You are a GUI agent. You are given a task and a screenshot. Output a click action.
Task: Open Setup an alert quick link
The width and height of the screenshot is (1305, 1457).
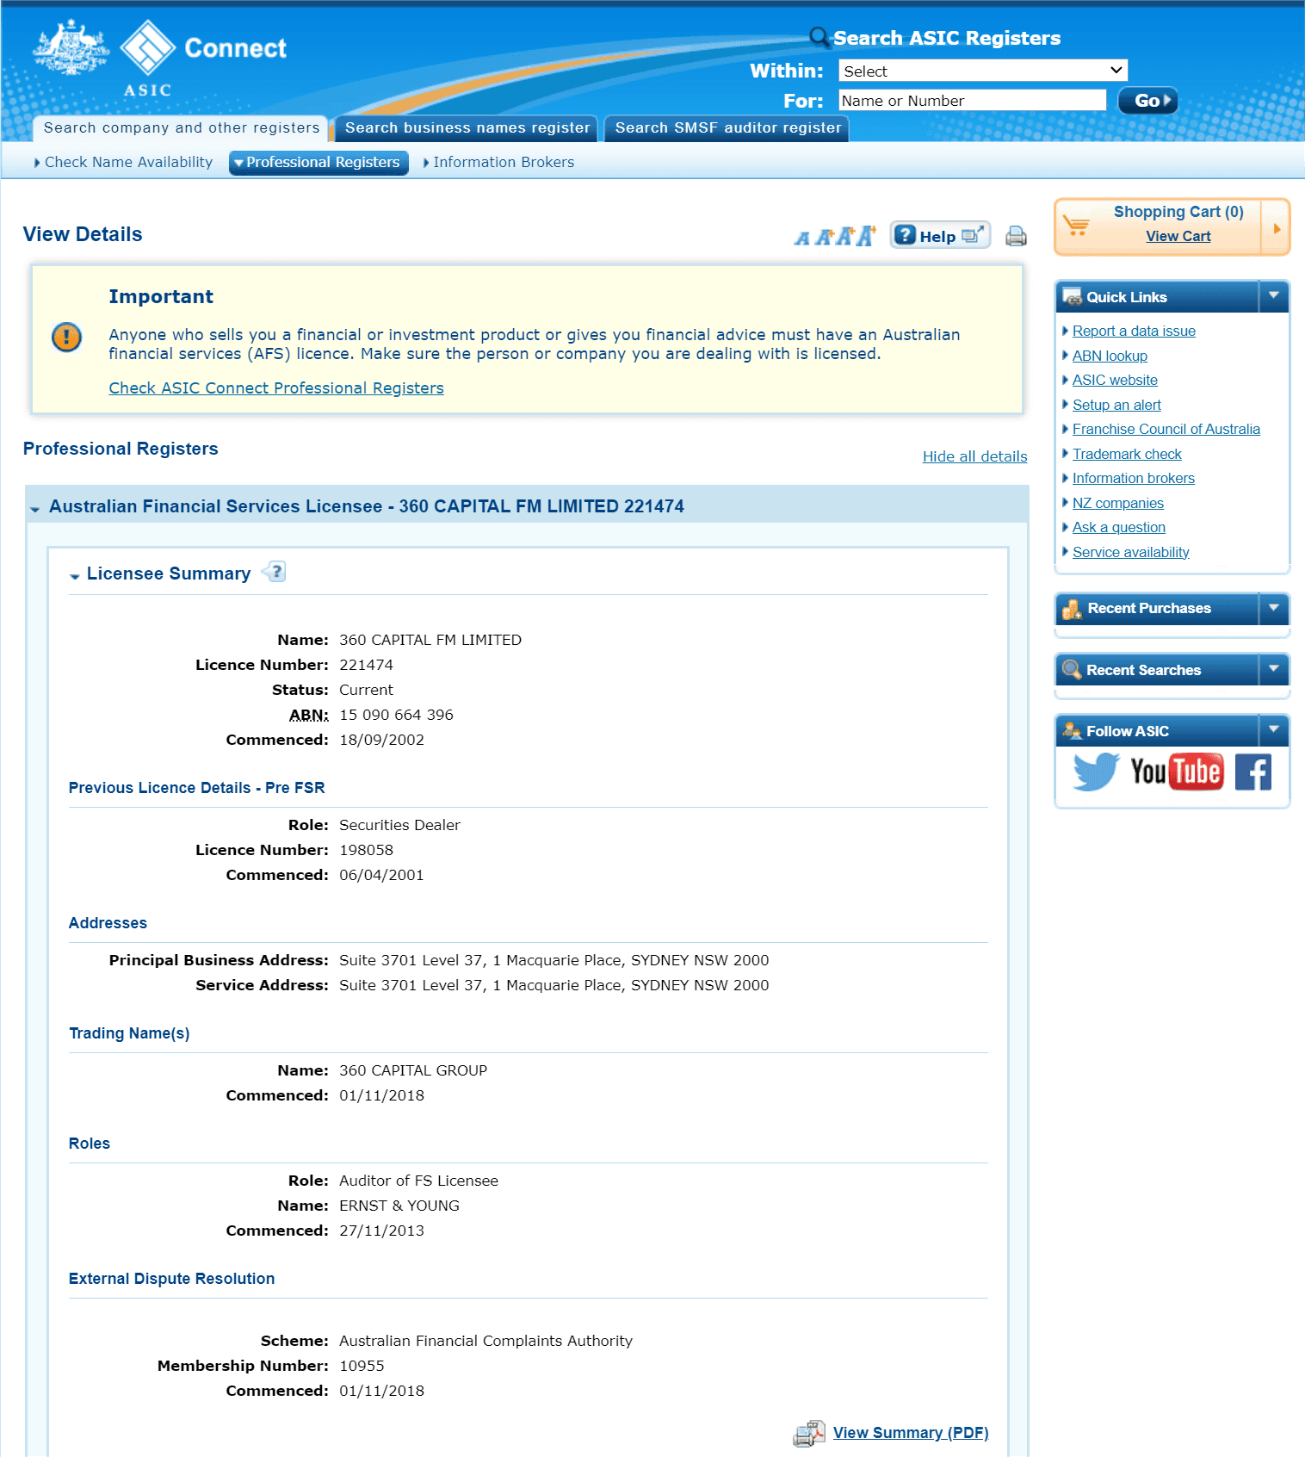click(1116, 405)
